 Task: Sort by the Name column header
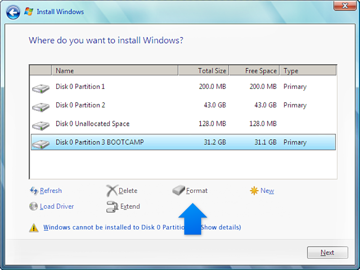pyautogui.click(x=115, y=70)
